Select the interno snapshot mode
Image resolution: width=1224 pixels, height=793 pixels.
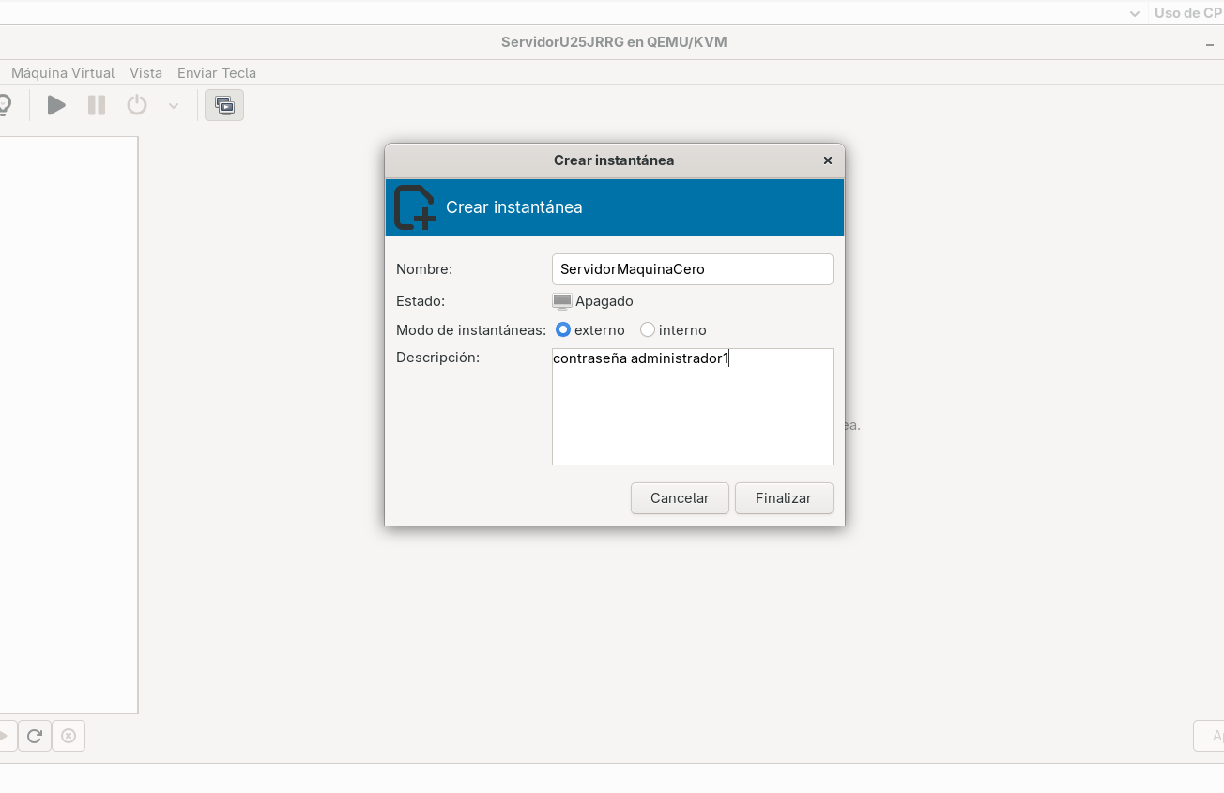673,330
